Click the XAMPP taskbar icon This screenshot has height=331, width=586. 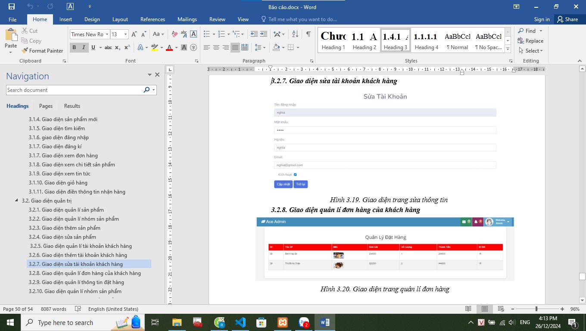point(283,322)
